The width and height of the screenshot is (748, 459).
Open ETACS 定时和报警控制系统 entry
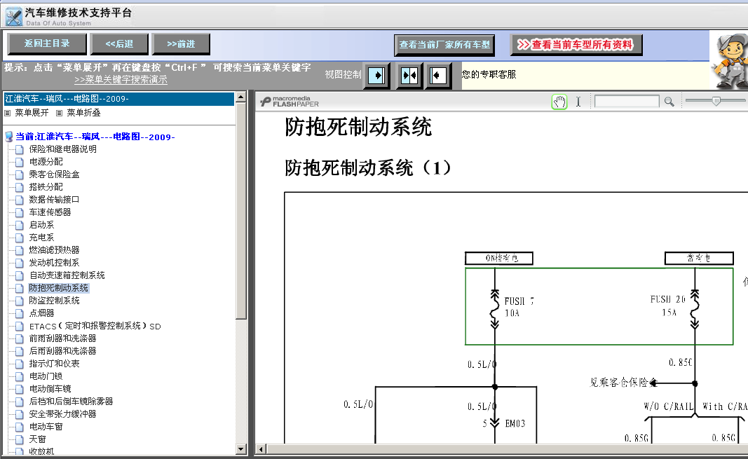coord(95,326)
